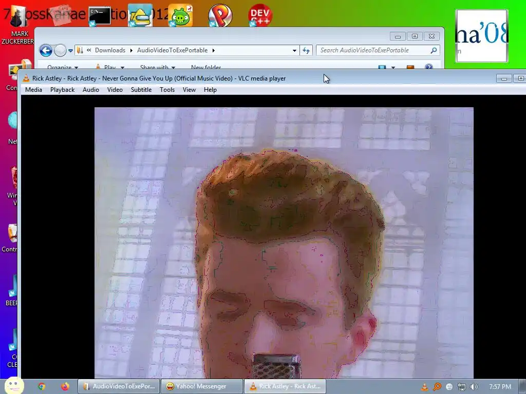Image resolution: width=526 pixels, height=394 pixels.
Task: Open the Subtitle menu in VLC
Action: point(141,90)
